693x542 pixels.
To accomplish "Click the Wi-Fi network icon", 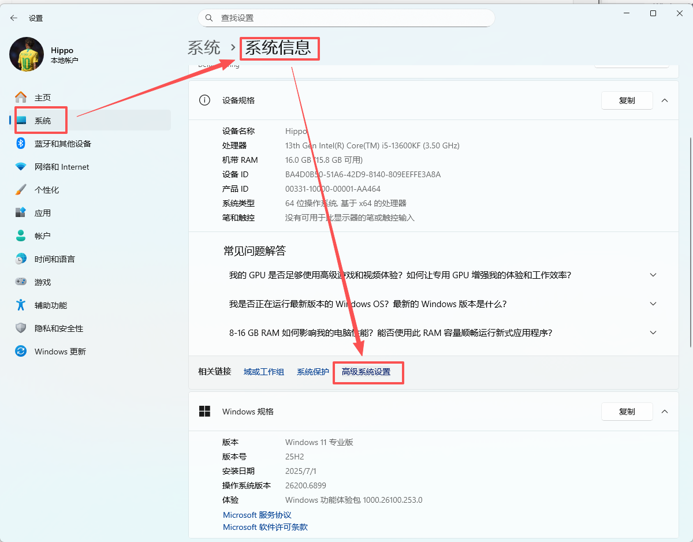I will (21, 167).
